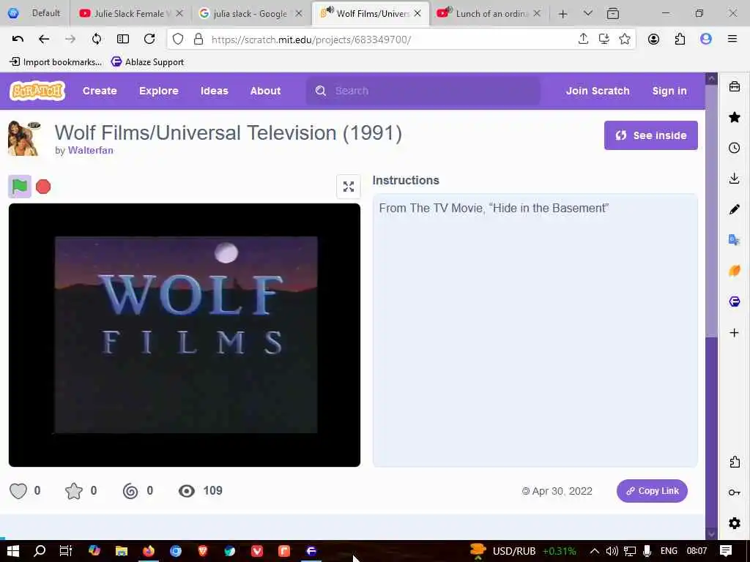The width and height of the screenshot is (750, 562).
Task: Click the Scratch search field
Action: [423, 91]
